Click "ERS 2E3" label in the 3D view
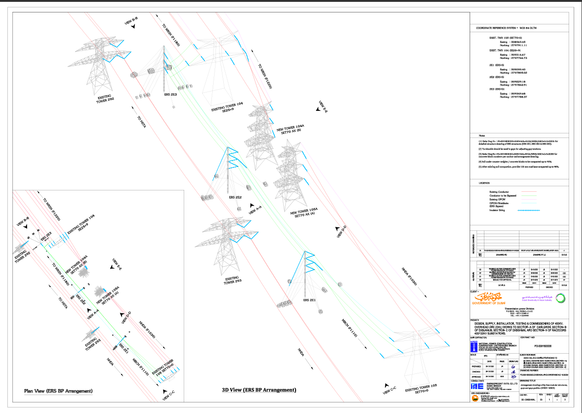582x413 pixels. coord(171,95)
